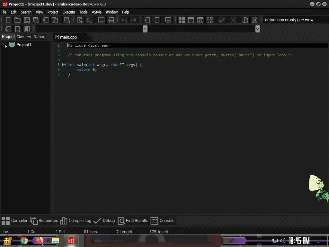Switch to the Debug side tab
The height and width of the screenshot is (247, 329).
39,37
